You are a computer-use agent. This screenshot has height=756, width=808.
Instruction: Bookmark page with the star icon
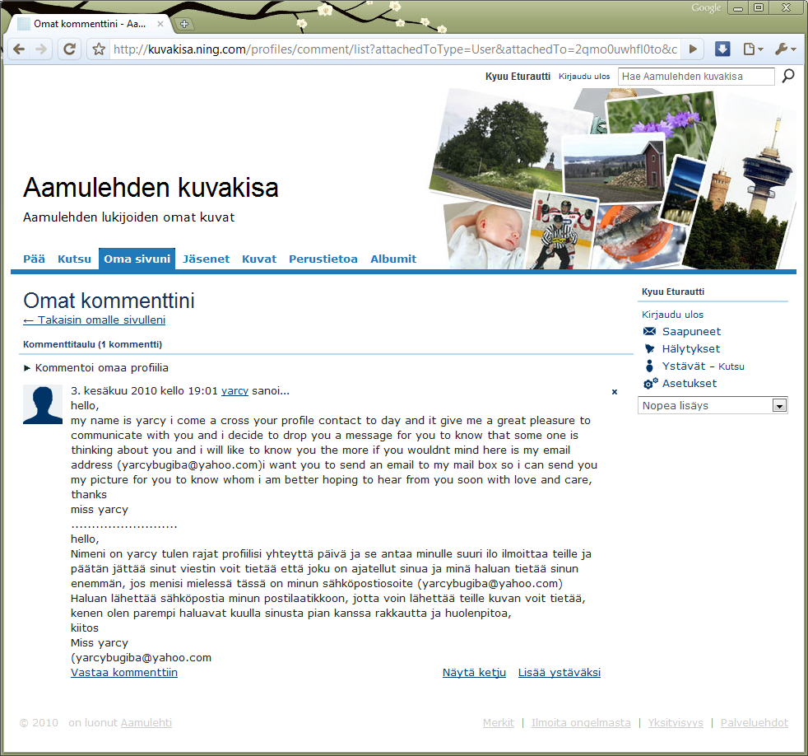[x=99, y=49]
